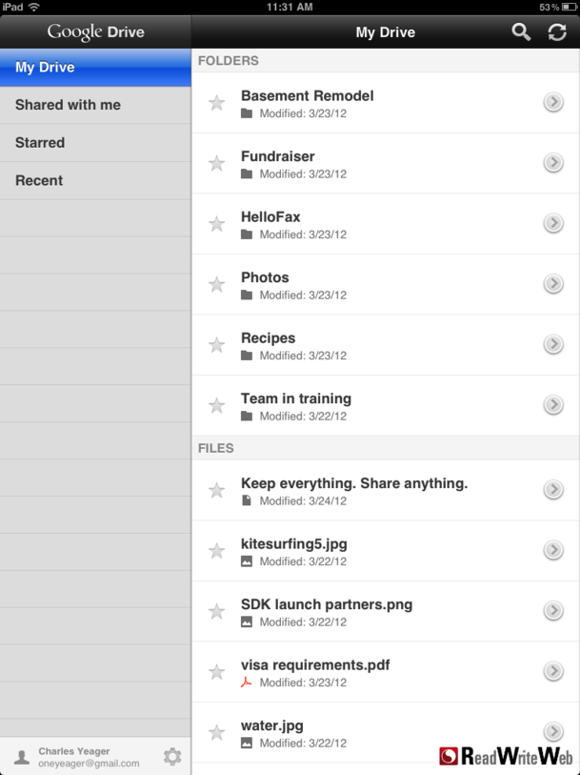Click the folder icon under Basement Remodel
The width and height of the screenshot is (580, 775).
pyautogui.click(x=247, y=113)
